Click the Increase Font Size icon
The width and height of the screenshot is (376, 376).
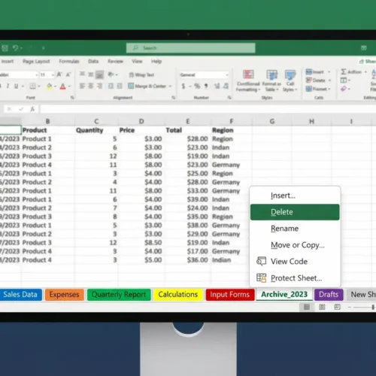59,74
